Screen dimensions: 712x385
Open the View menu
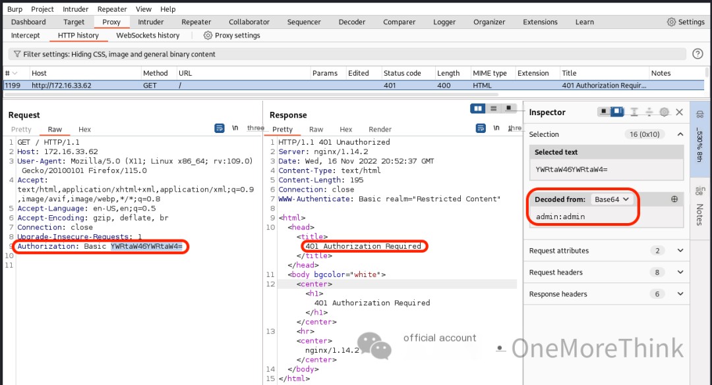click(144, 9)
